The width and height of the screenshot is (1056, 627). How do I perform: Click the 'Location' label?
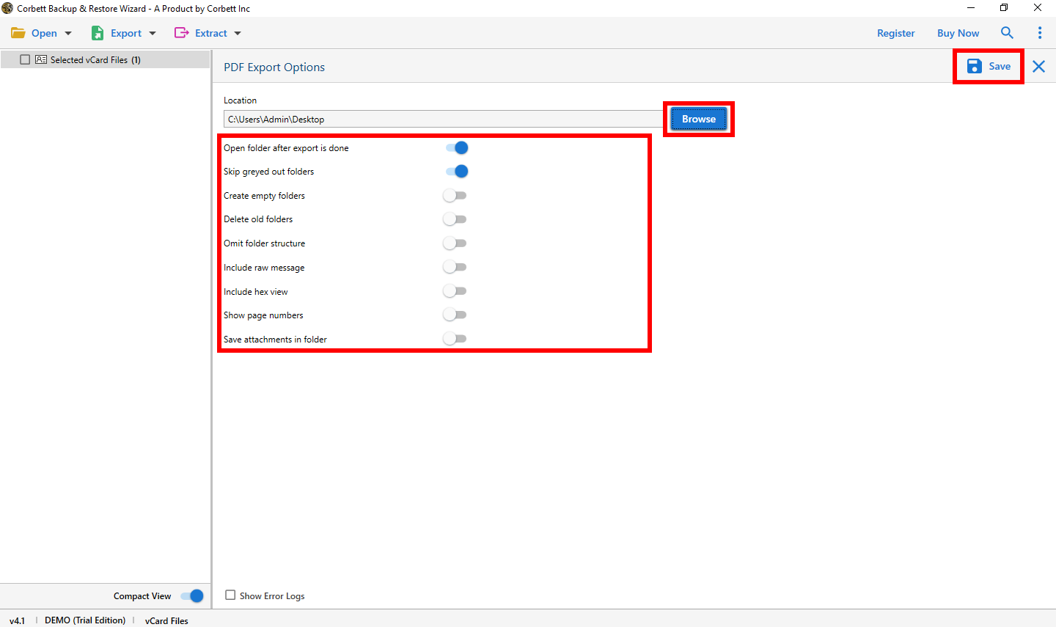pyautogui.click(x=240, y=100)
